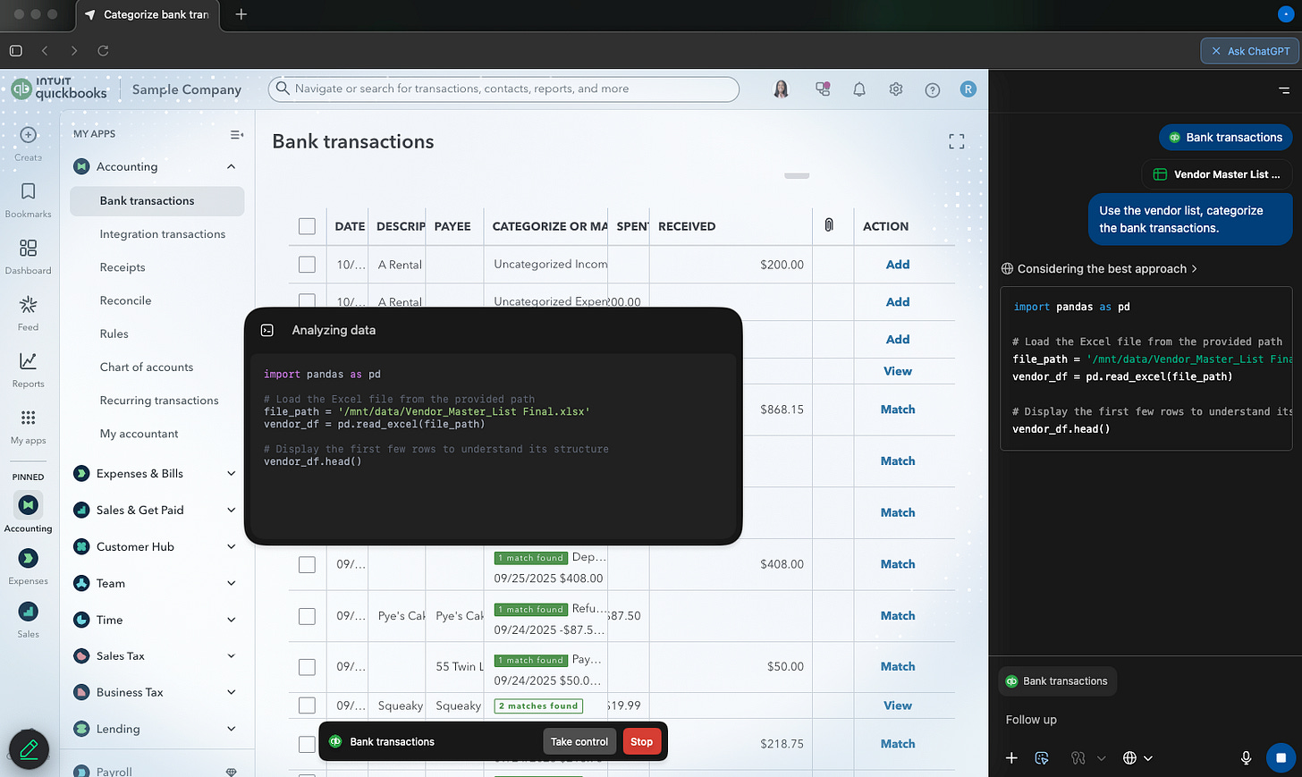Image resolution: width=1302 pixels, height=777 pixels.
Task: Click the plus attach icon in ChatGPT
Action: click(x=1011, y=758)
